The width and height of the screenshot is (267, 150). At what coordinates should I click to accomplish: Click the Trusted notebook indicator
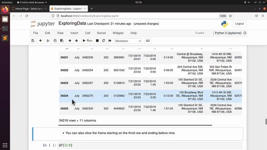tap(199, 33)
